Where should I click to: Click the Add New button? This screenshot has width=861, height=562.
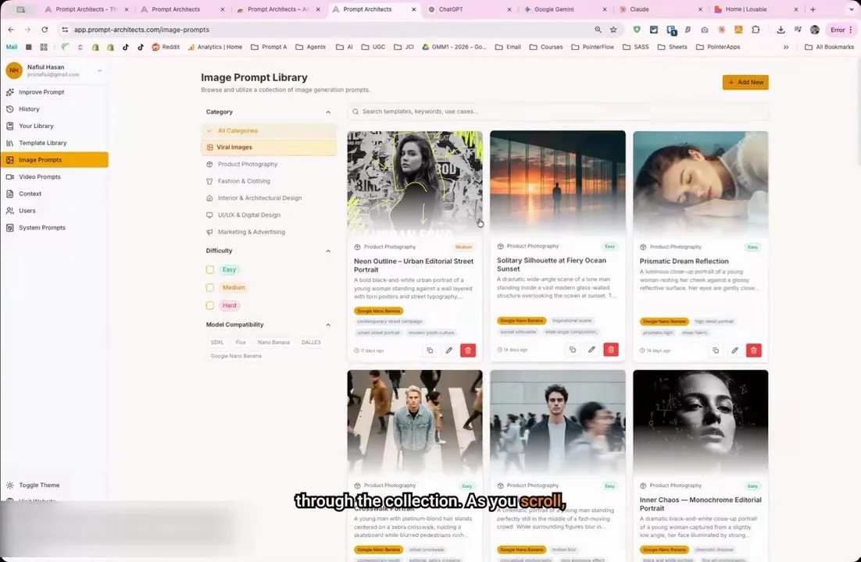pyautogui.click(x=745, y=82)
